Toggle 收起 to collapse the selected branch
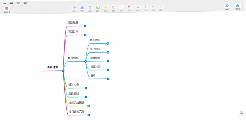The height and width of the screenshot is (120, 246). click(121, 7)
